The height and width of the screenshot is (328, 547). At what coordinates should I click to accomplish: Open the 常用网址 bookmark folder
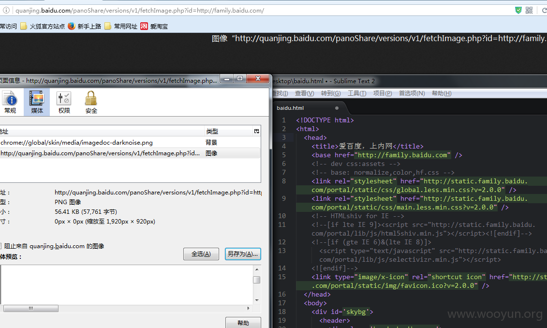click(121, 26)
